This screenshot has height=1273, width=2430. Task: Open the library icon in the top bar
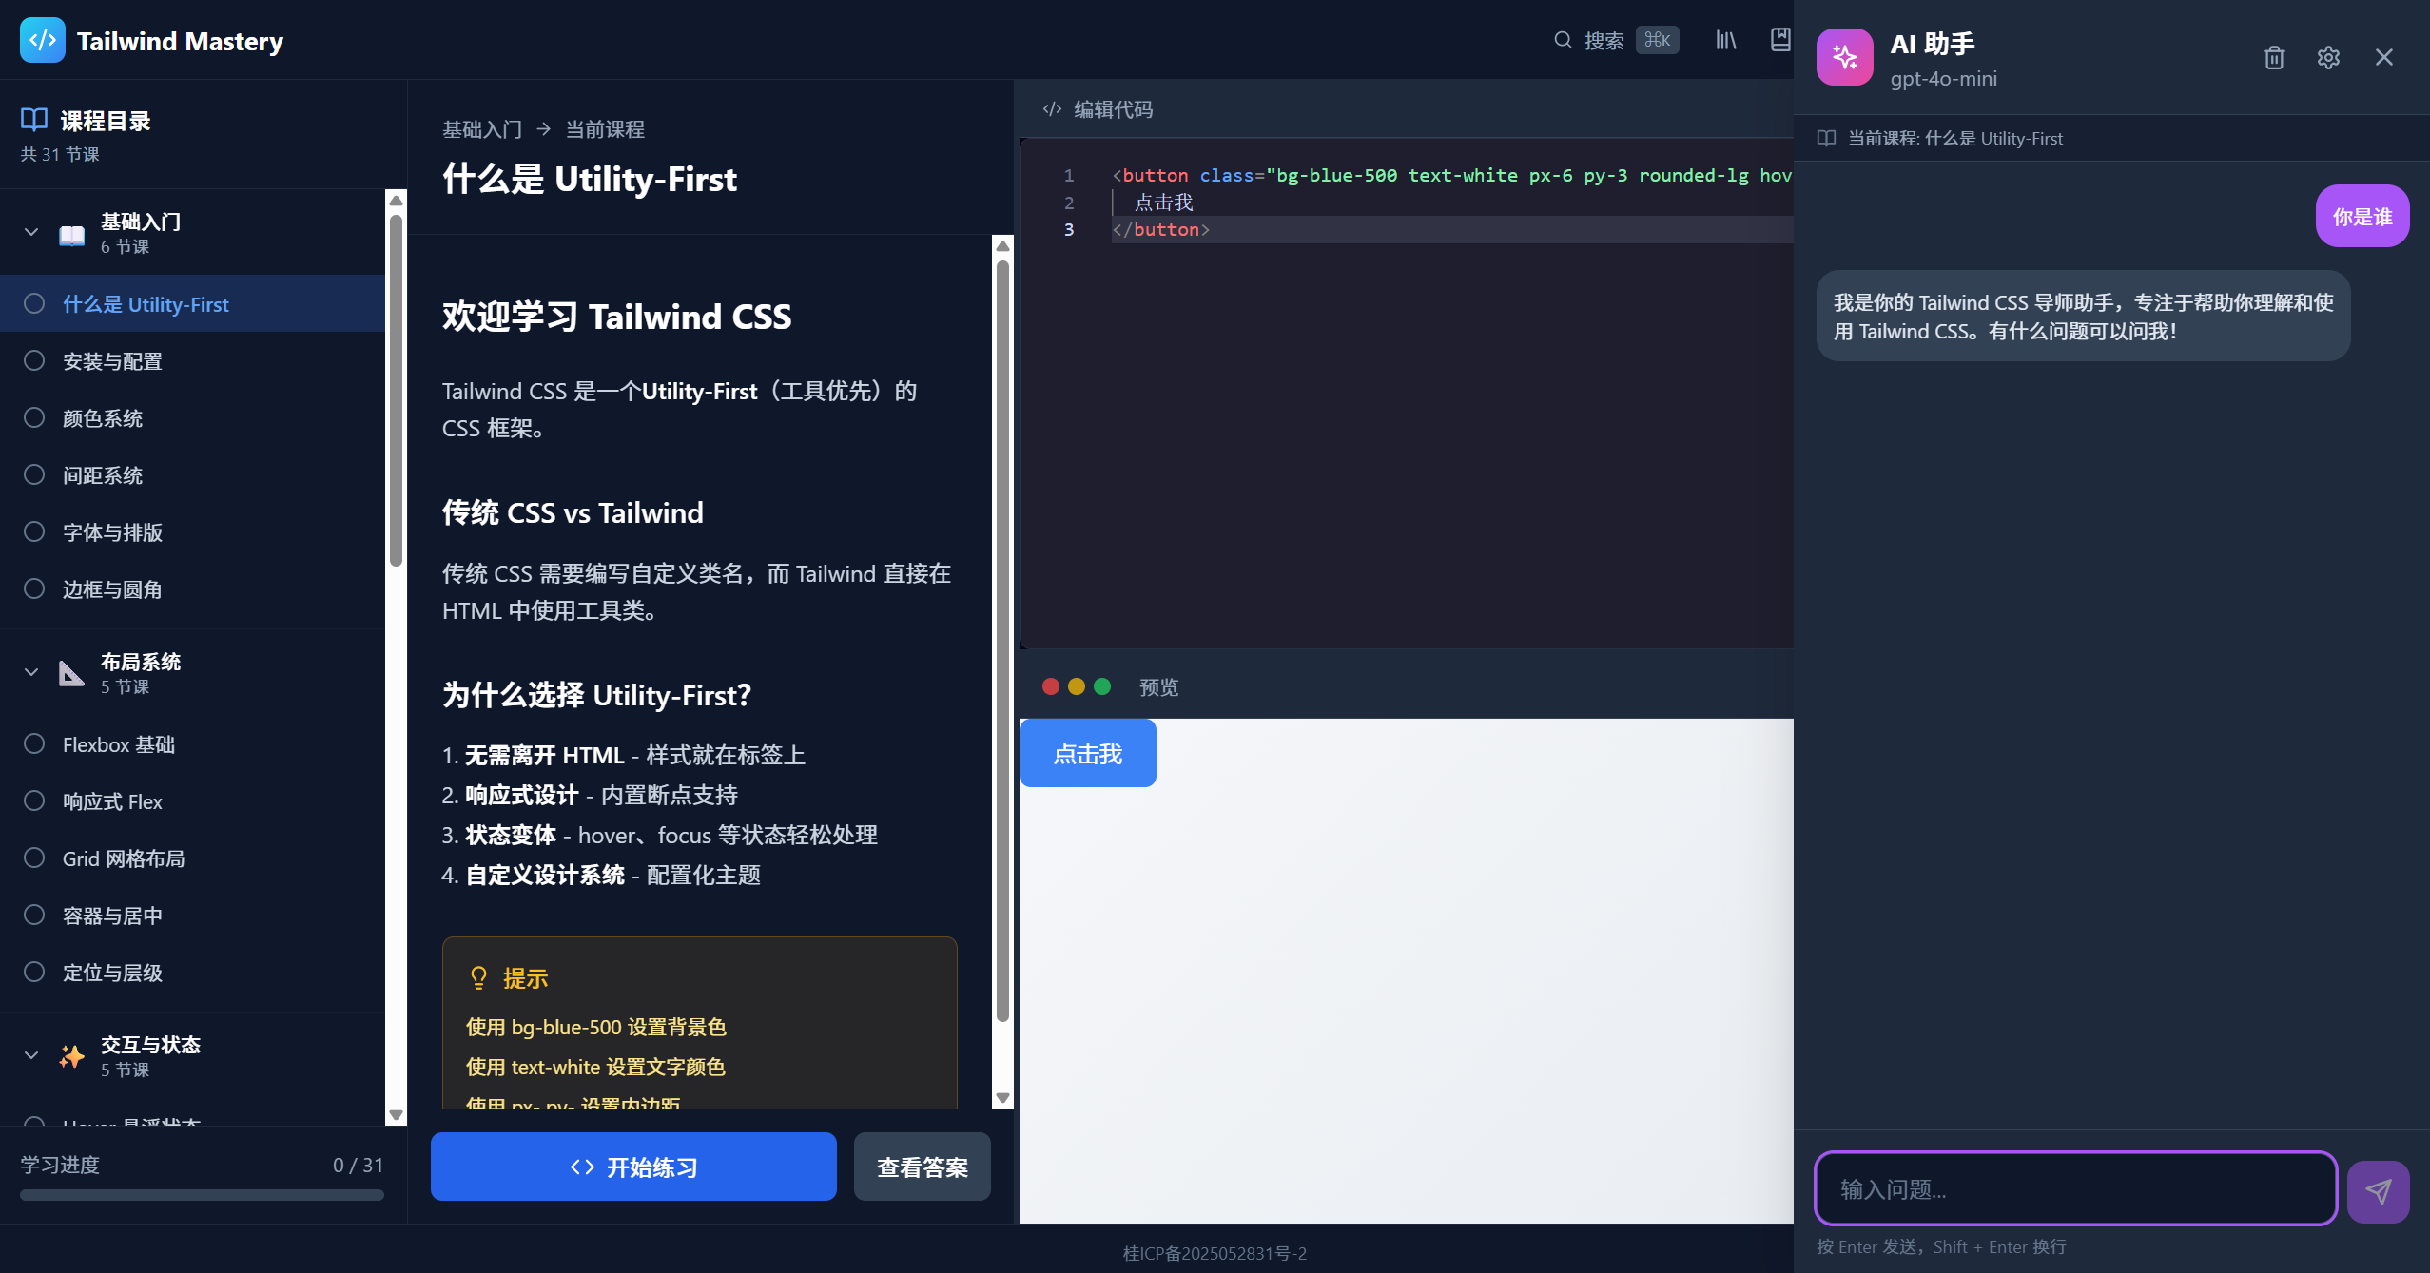tap(1724, 40)
